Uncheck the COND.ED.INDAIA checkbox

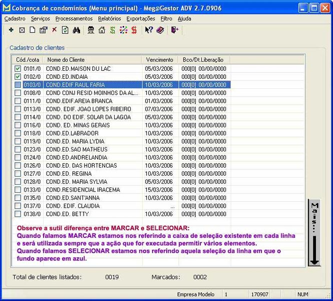(x=18, y=77)
